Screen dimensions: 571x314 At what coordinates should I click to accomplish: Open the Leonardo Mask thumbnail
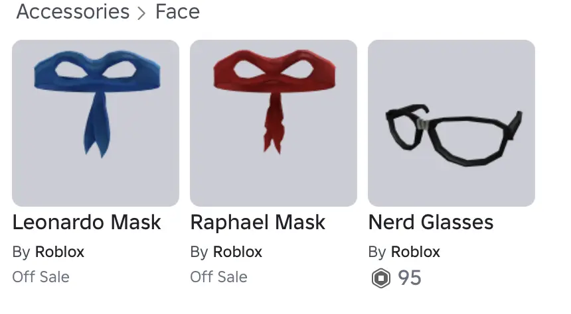coord(96,123)
